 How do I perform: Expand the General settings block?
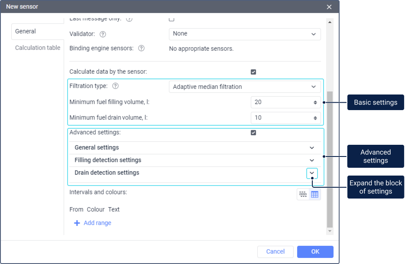point(312,147)
